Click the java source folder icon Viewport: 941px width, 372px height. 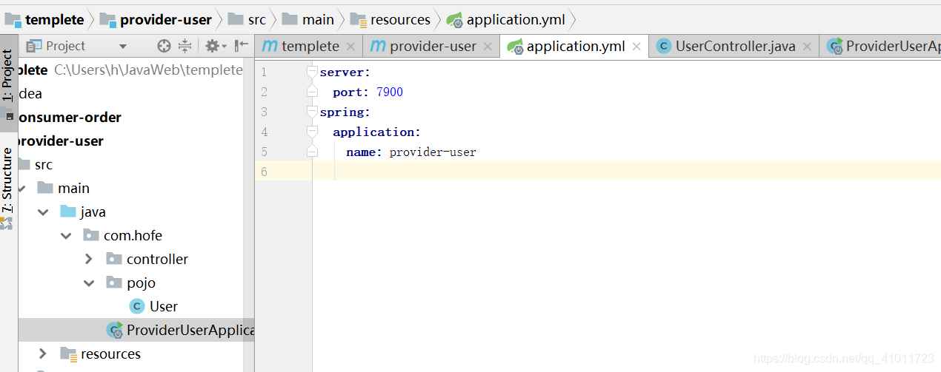point(68,212)
